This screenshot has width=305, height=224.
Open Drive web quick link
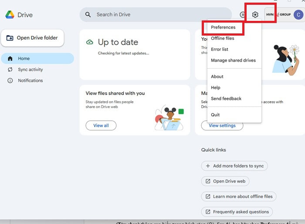tap(225, 181)
